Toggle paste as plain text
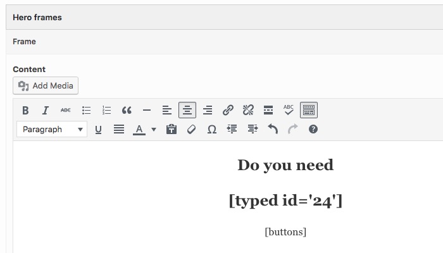 [172, 129]
